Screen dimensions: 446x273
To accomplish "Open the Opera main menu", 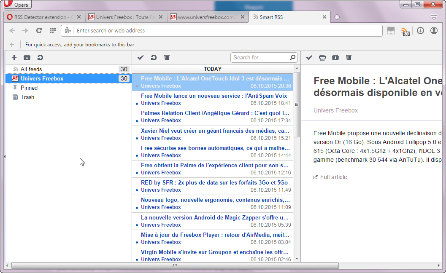I will (18, 5).
